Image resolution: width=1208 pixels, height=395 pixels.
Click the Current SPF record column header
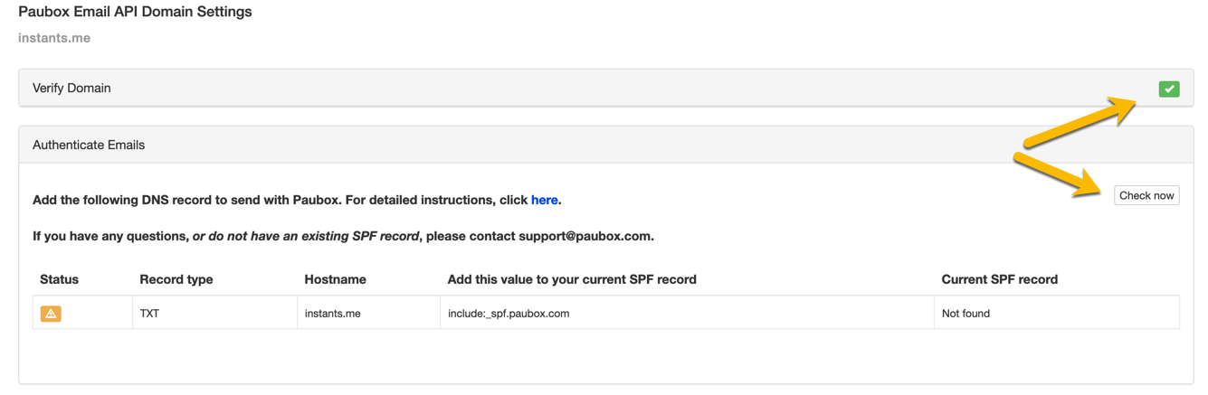click(x=999, y=279)
